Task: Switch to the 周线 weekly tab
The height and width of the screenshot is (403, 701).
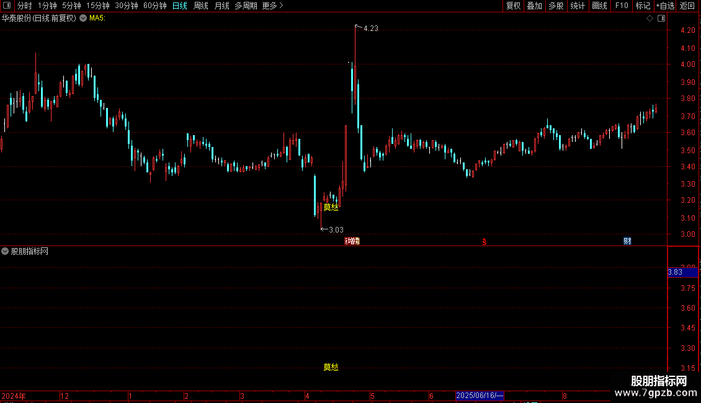Action: 201,6
